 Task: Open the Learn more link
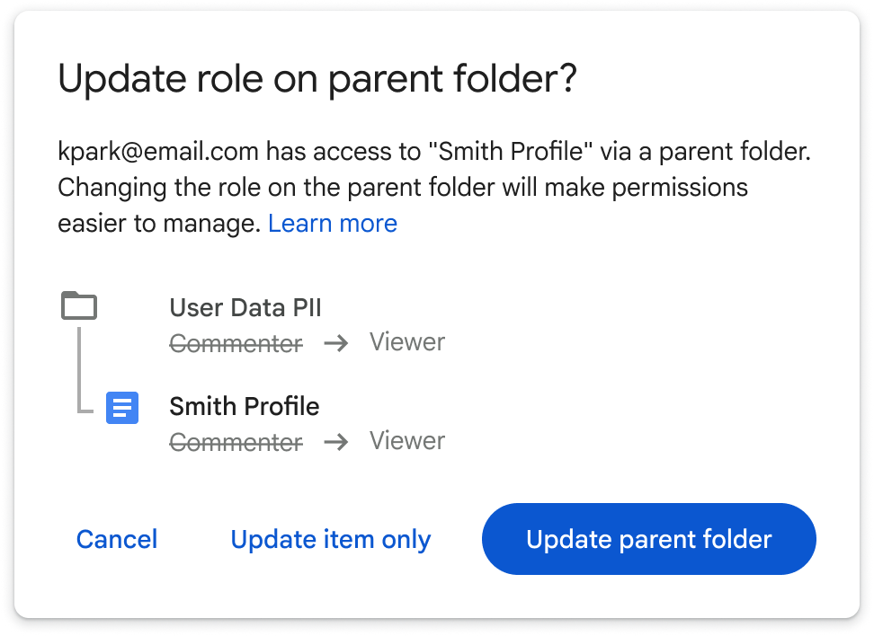point(333,224)
